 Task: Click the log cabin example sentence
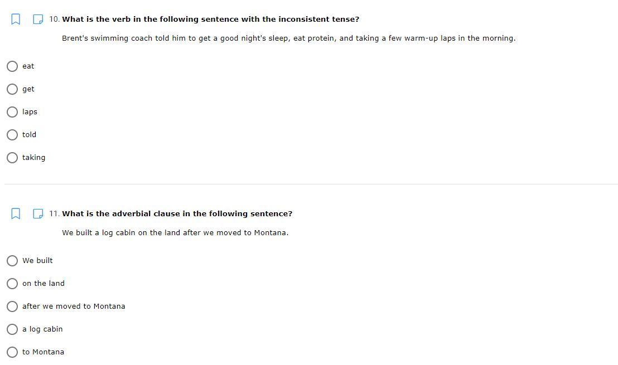click(x=175, y=233)
